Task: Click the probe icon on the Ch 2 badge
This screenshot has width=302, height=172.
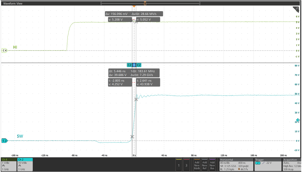Action: [x=20, y=166]
